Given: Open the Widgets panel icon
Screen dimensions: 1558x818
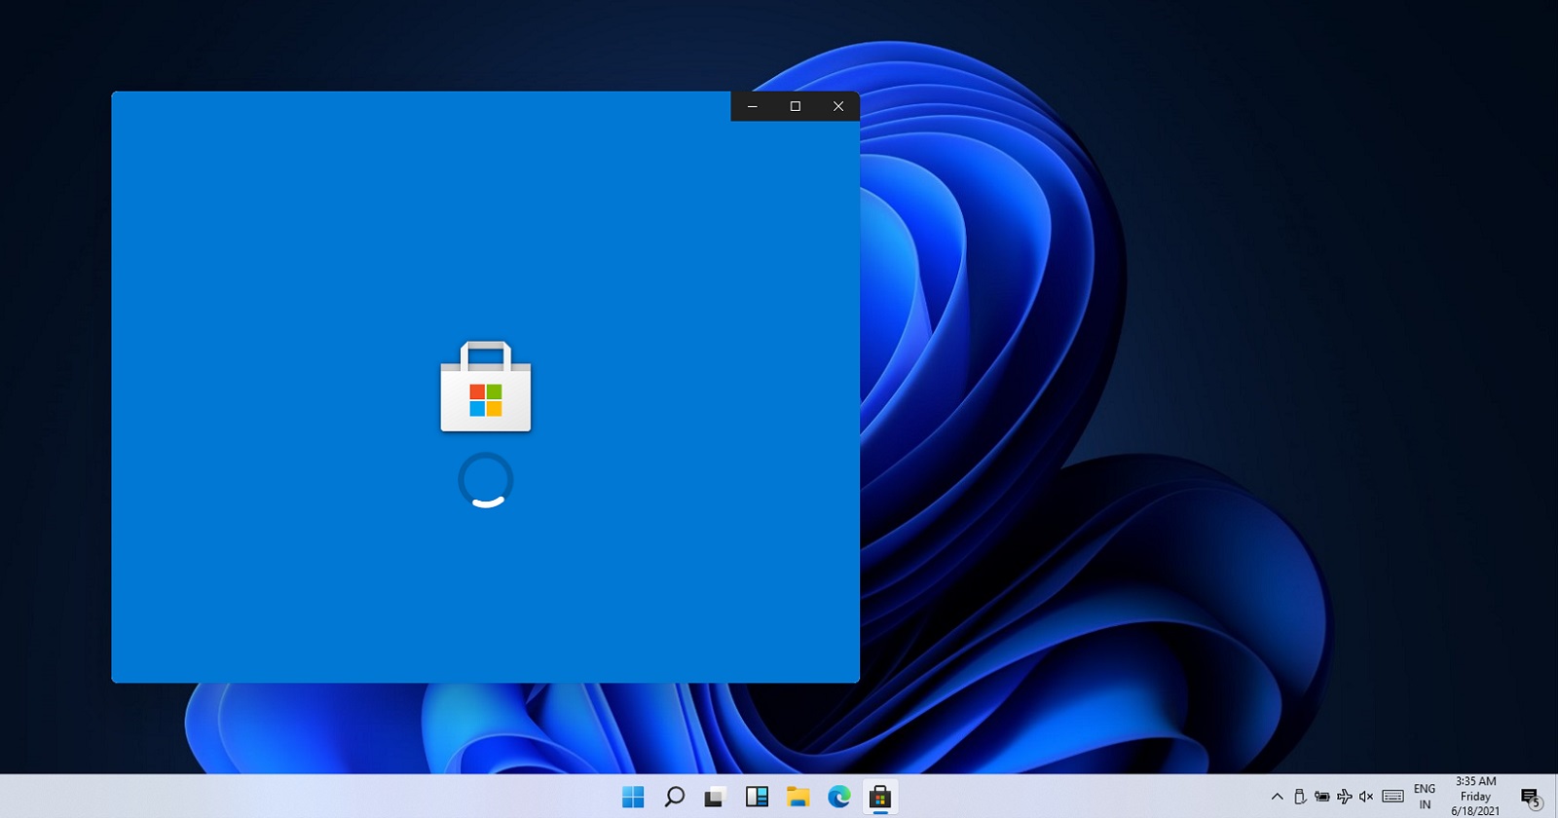Looking at the screenshot, I should [757, 797].
